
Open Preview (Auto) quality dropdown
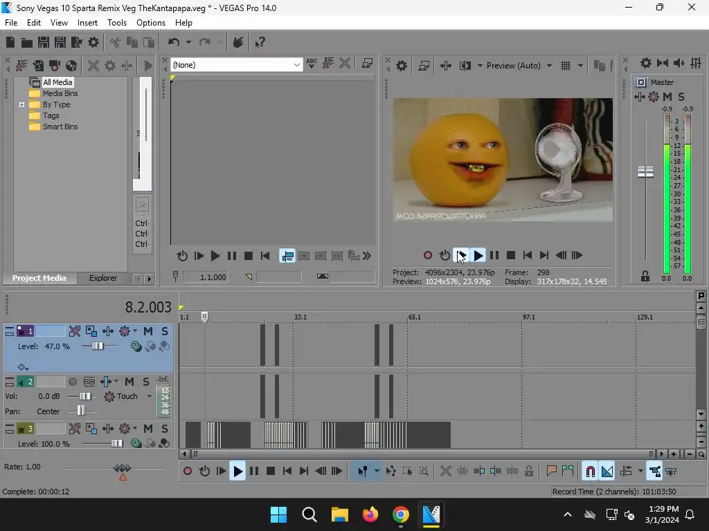(x=549, y=66)
